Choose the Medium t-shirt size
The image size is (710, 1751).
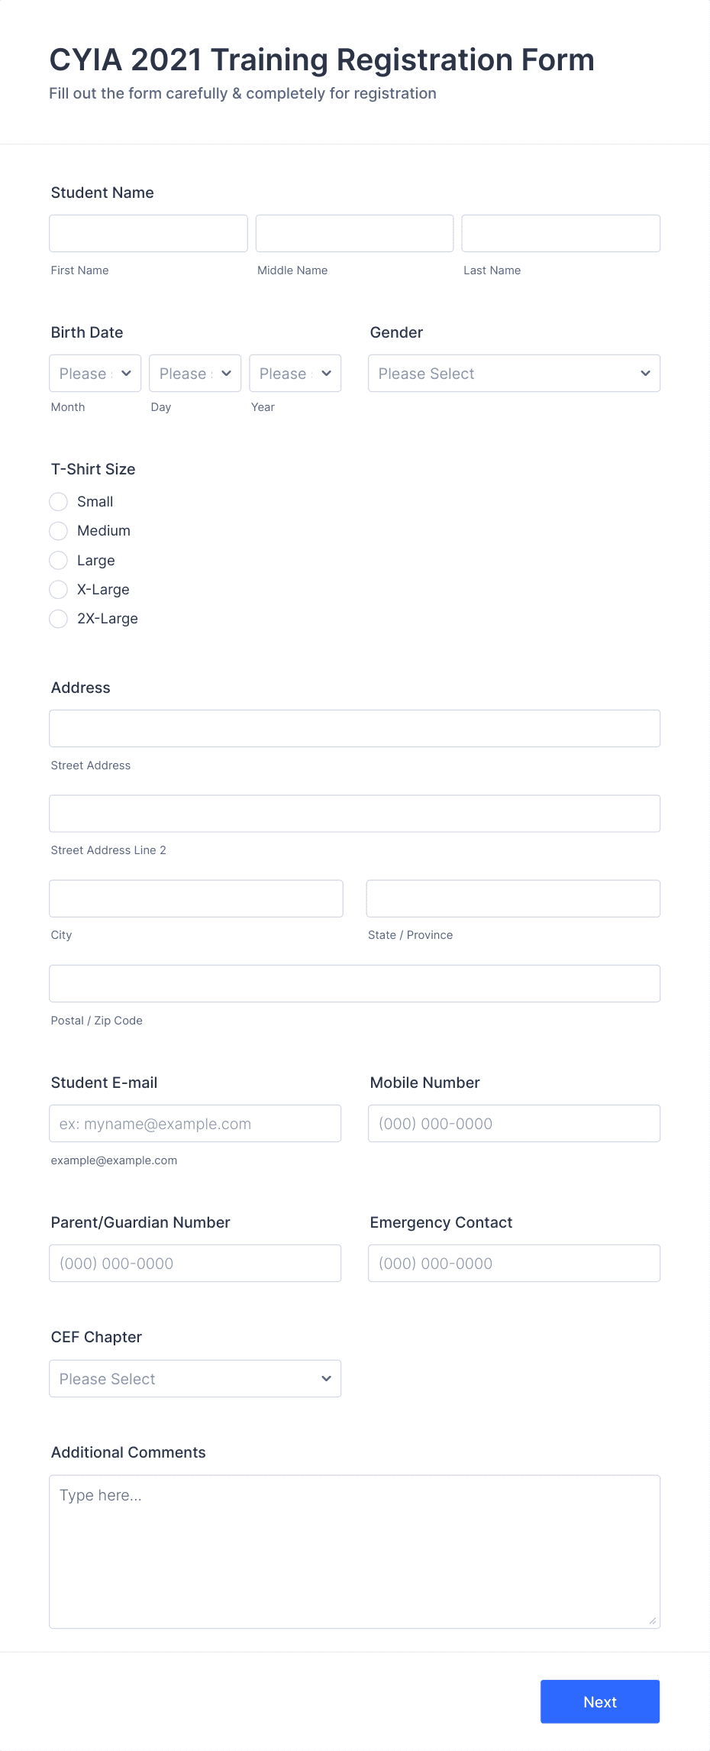[x=58, y=530]
